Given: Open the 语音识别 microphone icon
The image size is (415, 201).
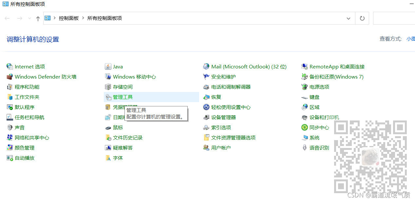Looking at the screenshot, I should pos(304,148).
